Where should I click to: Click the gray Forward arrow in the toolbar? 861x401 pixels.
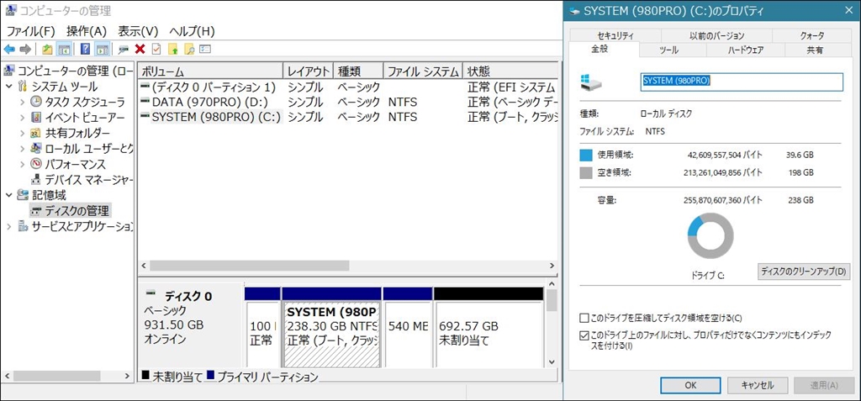(24, 50)
